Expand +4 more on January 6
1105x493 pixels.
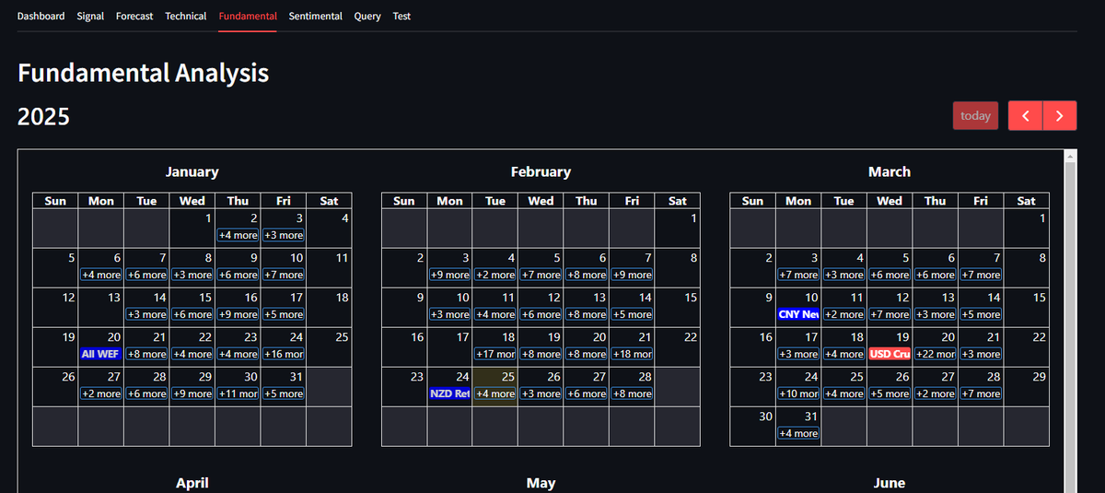click(100, 275)
